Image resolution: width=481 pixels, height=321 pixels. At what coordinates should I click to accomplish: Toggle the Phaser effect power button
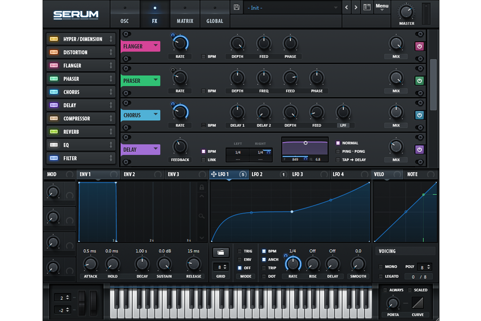tap(419, 80)
